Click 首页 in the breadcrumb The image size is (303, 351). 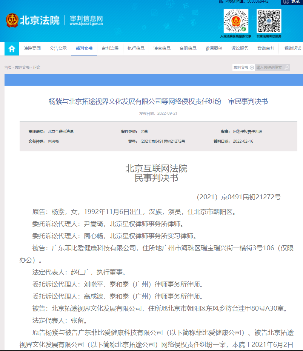[x=8, y=68]
